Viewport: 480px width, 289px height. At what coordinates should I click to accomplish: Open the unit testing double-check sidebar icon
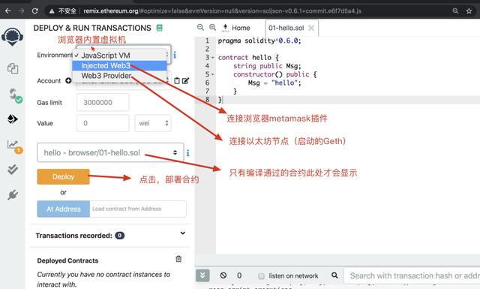coord(13,169)
